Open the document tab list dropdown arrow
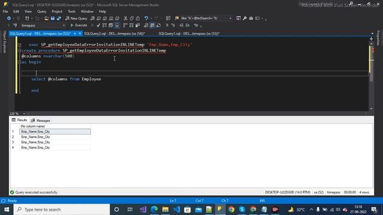 point(372,33)
